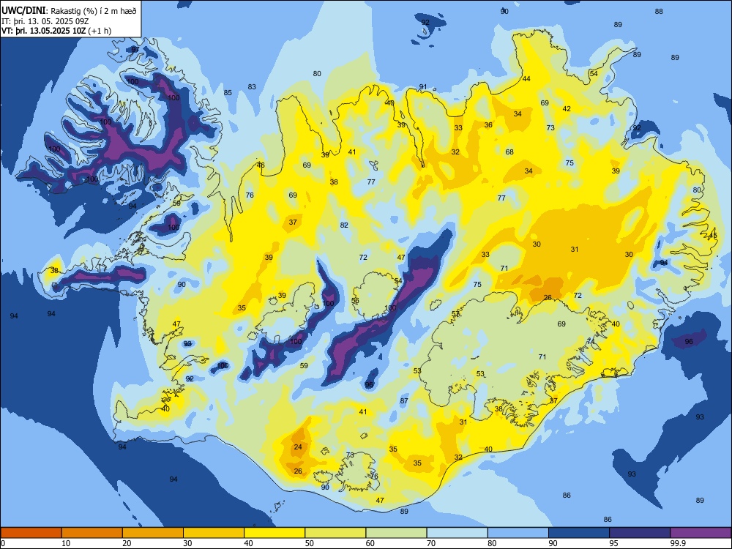Select the 20–30 light orange legend swatch
The height and width of the screenshot is (549, 732).
(153, 533)
